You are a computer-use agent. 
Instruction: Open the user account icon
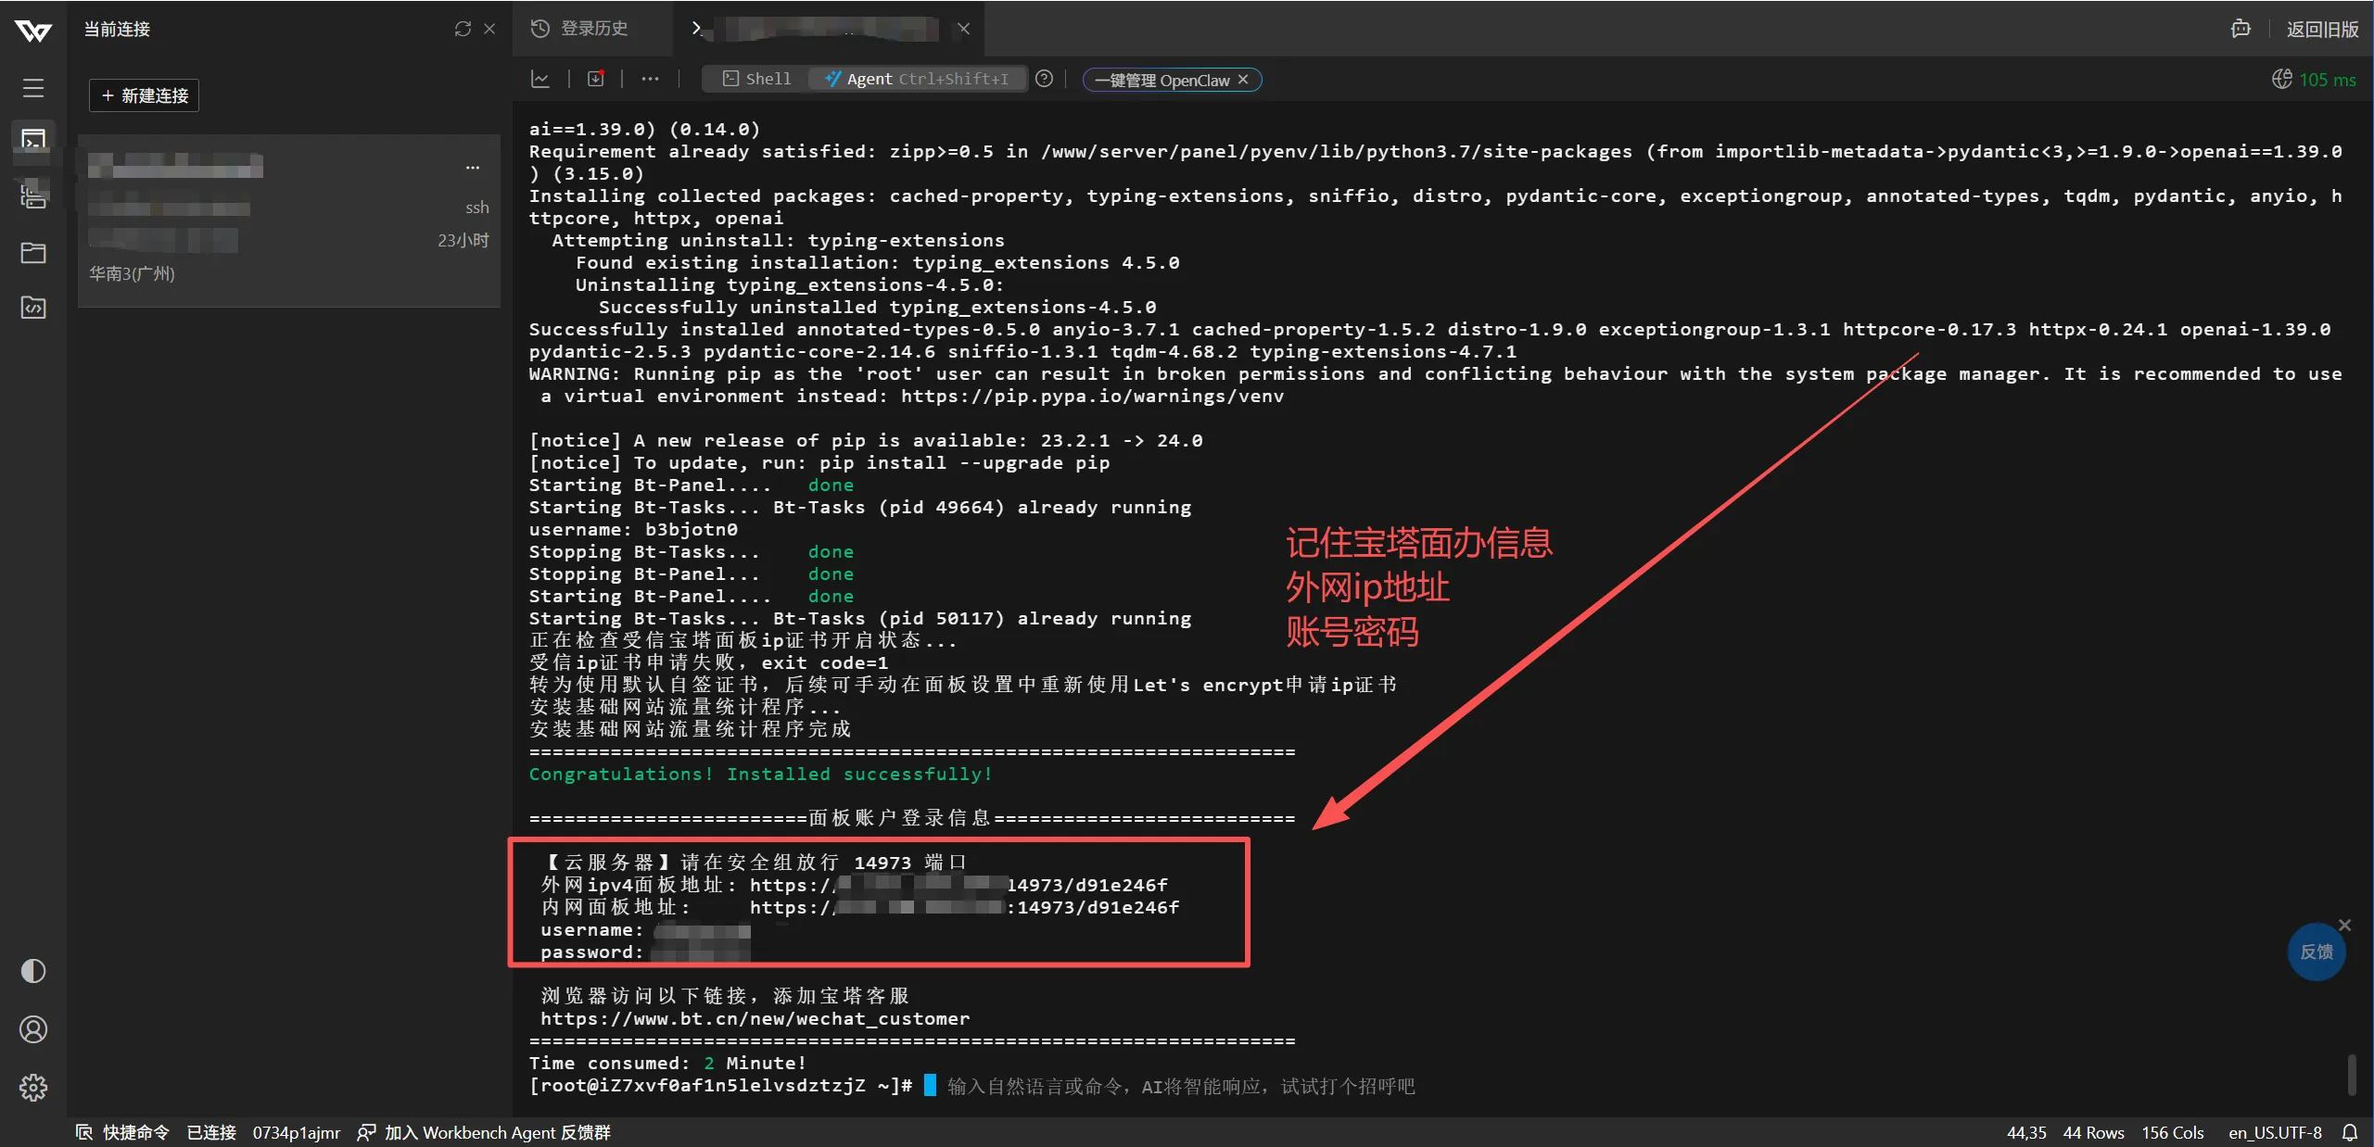tap(33, 1029)
